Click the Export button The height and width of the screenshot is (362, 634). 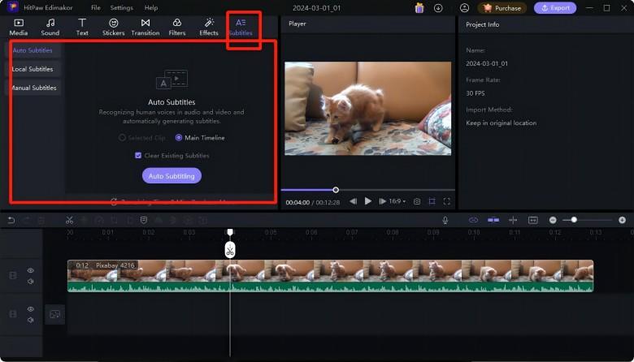pyautogui.click(x=555, y=8)
